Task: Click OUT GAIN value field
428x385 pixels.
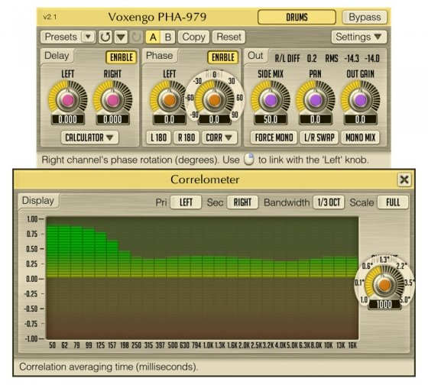Action: [360, 119]
